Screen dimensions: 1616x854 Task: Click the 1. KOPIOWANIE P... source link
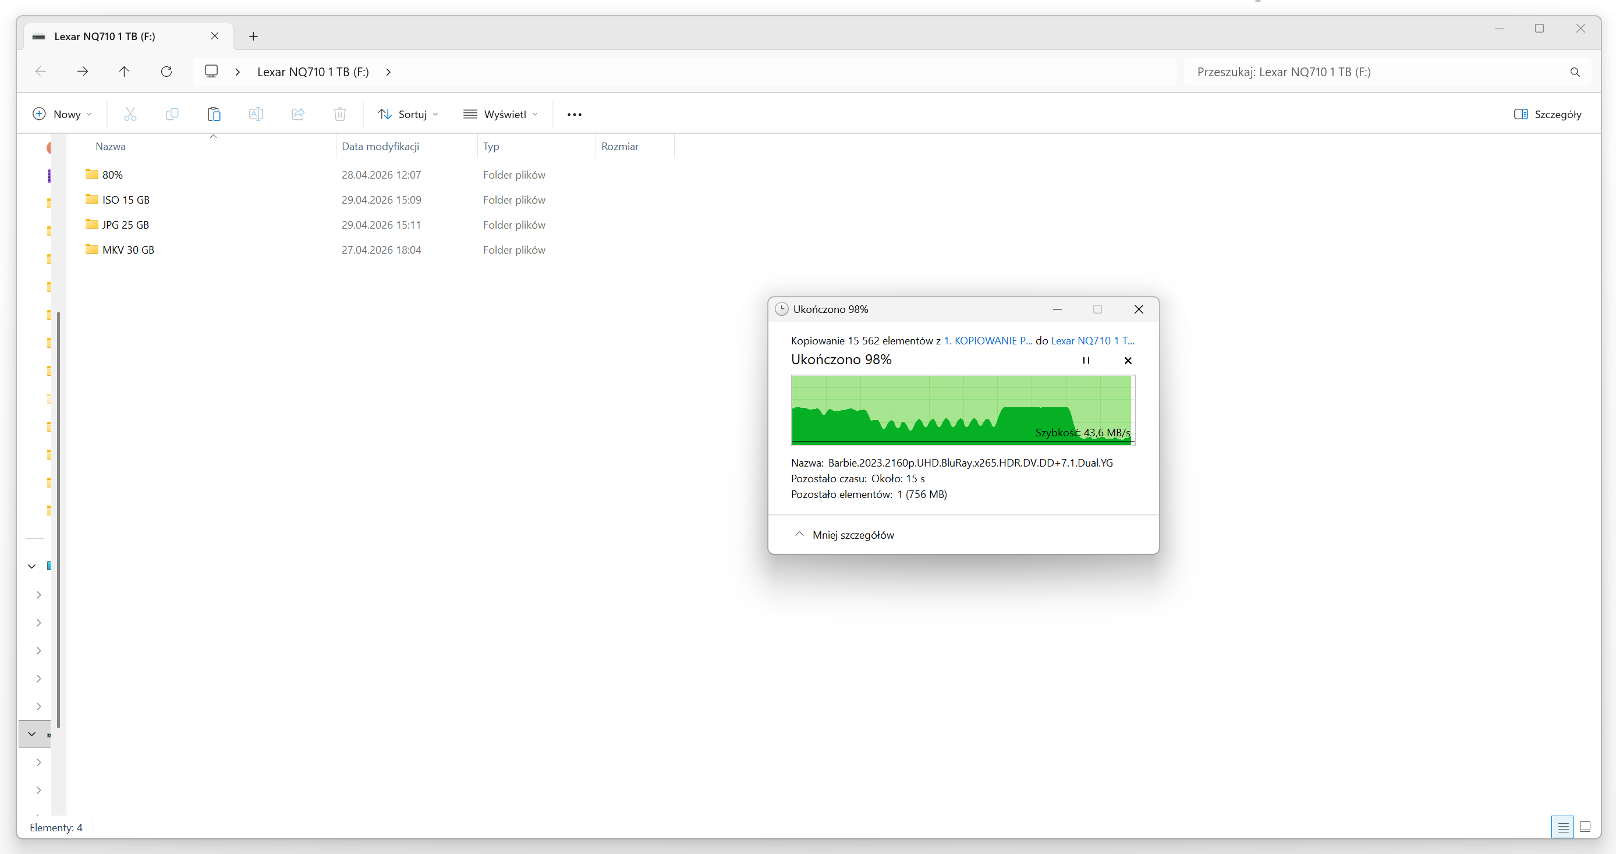[x=987, y=340]
